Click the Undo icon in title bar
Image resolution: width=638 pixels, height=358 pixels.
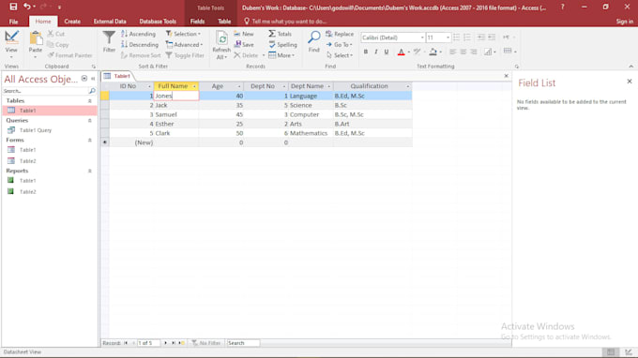(x=27, y=7)
